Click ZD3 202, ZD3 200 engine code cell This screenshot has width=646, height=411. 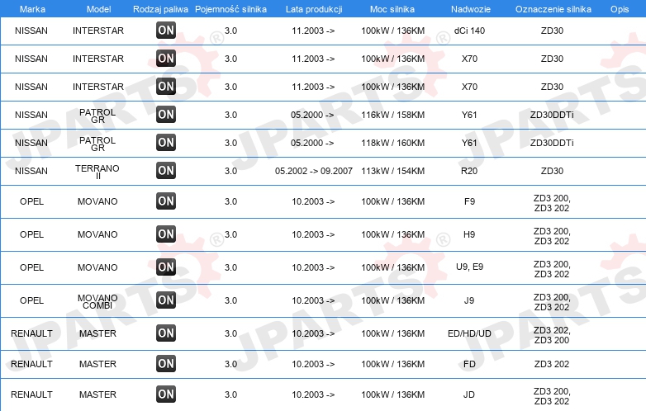point(552,335)
